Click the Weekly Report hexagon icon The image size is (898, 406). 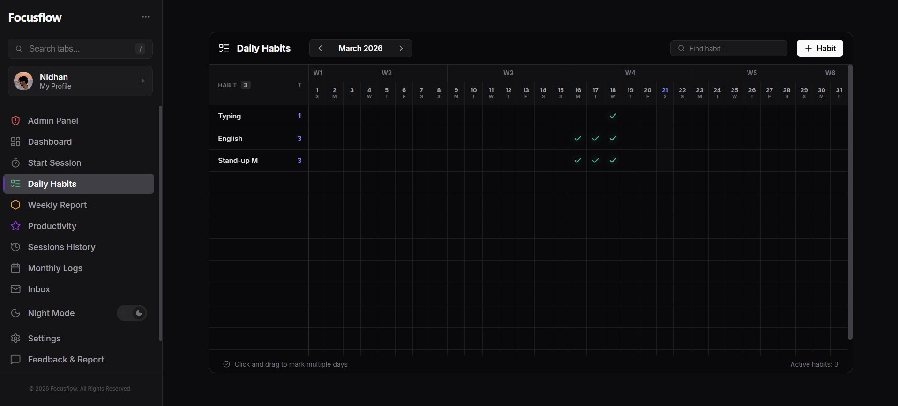pyautogui.click(x=15, y=205)
